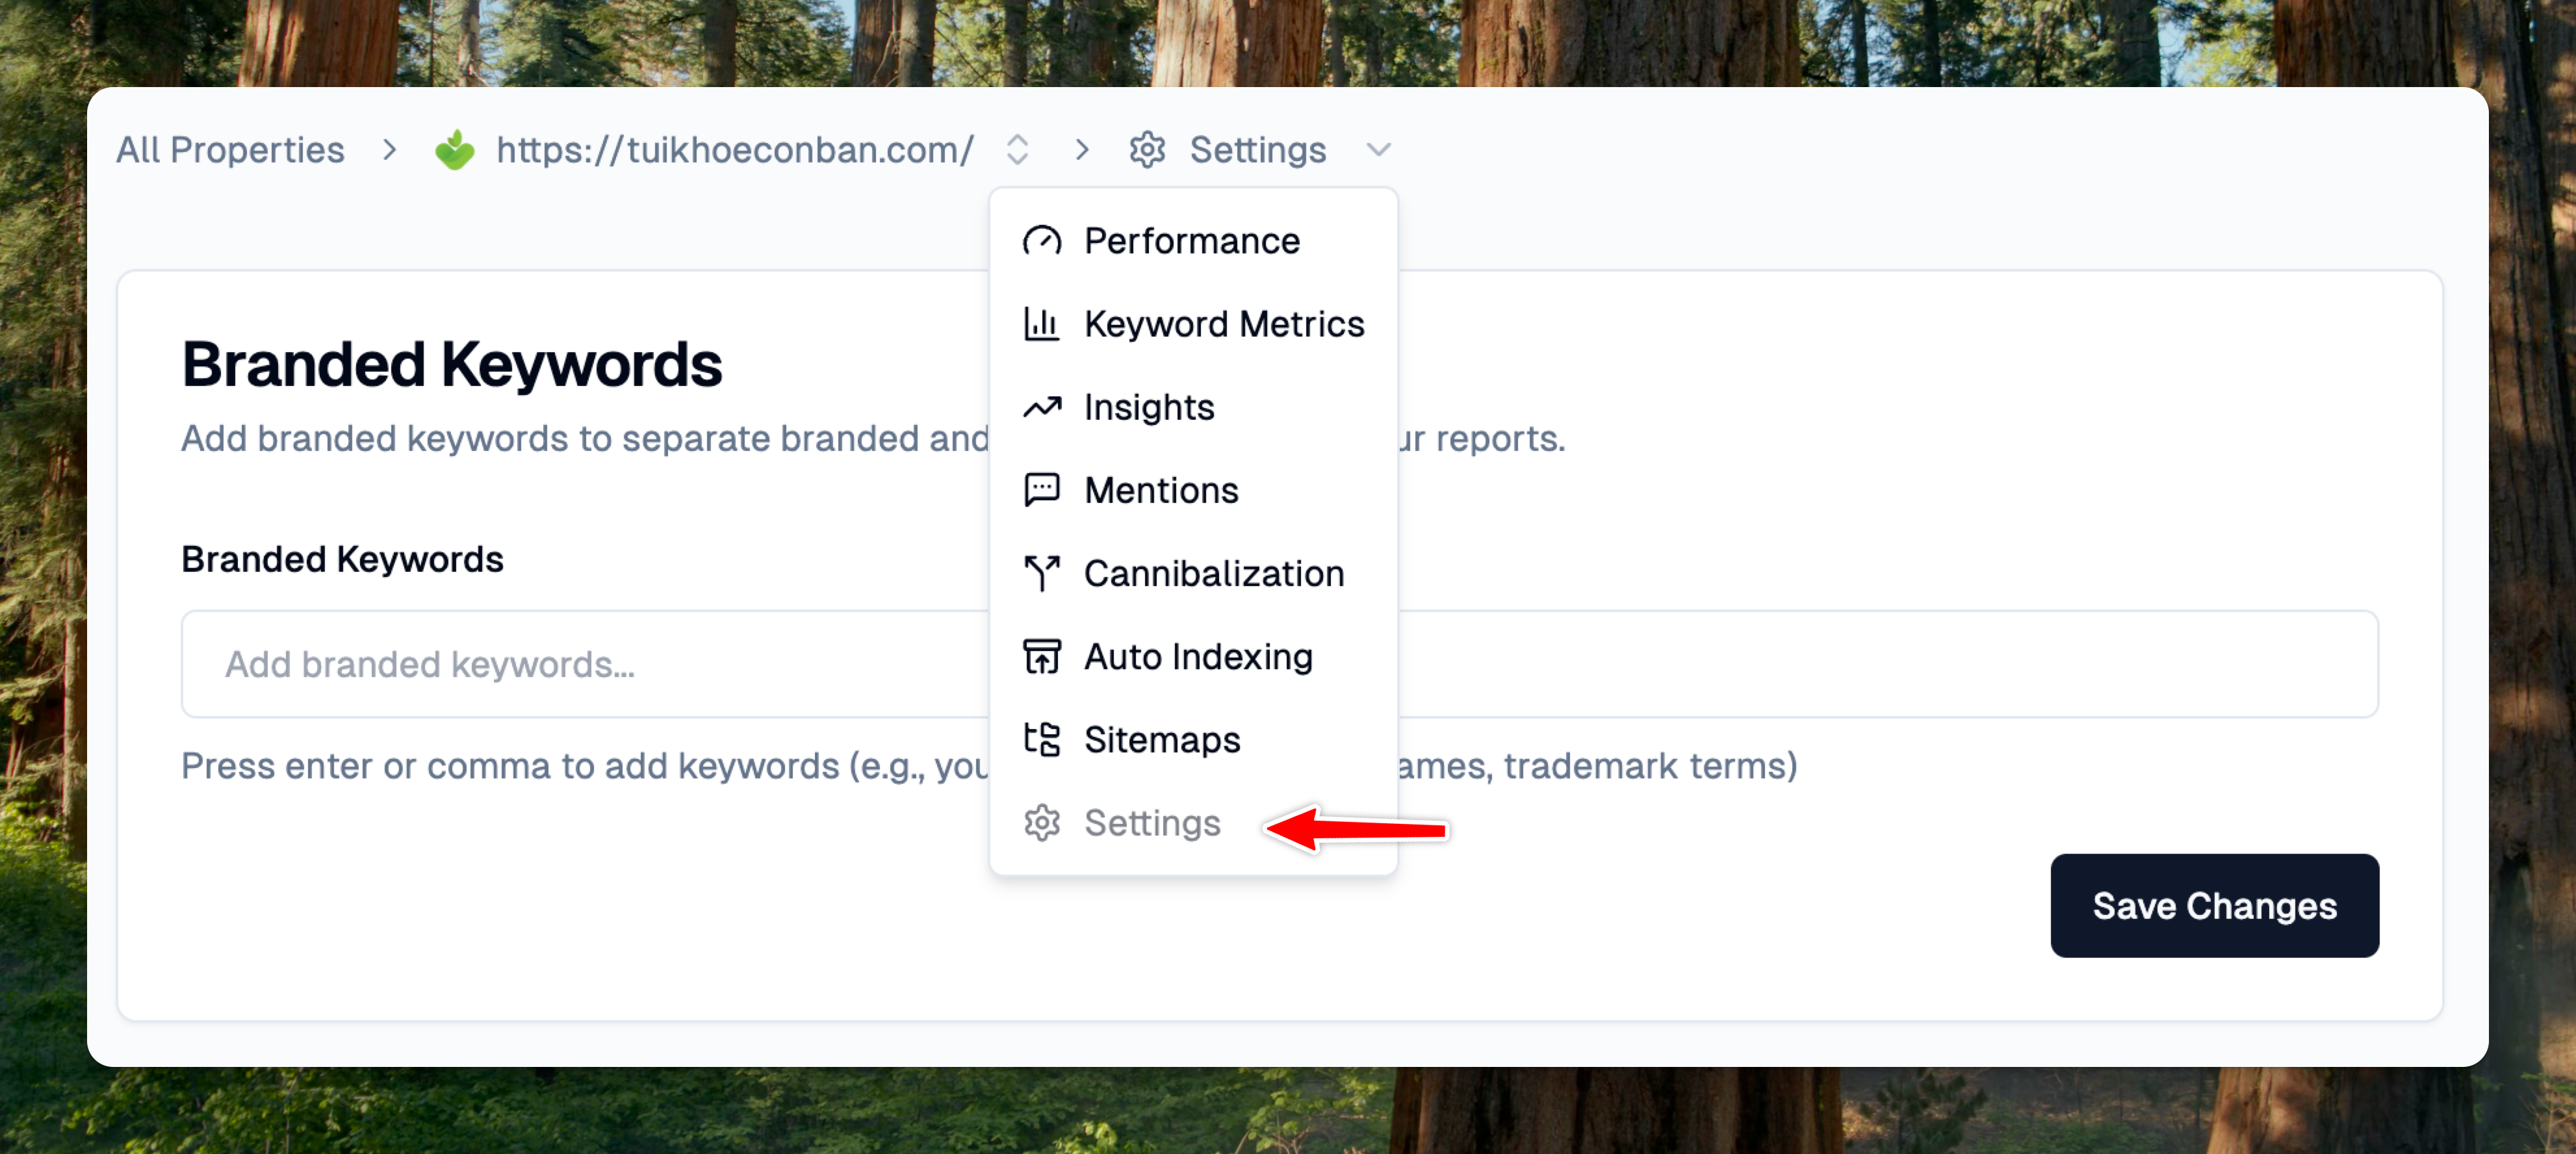Screen dimensions: 2576x1154
Task: Click the Keyword Metrics bar chart icon
Action: 1041,324
